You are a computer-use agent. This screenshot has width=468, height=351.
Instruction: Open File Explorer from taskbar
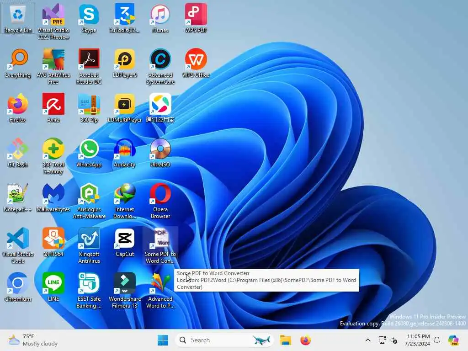285,340
